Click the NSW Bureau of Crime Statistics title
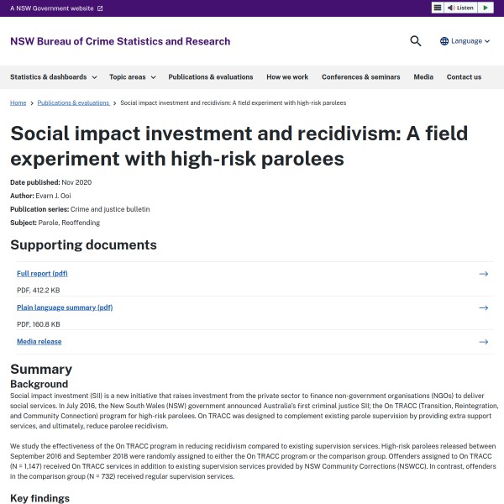The image size is (504, 504). point(120,41)
